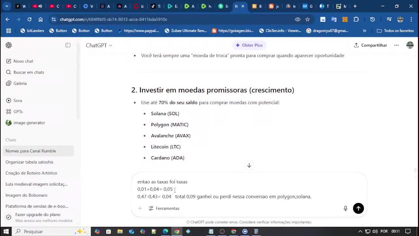This screenshot has height=236, width=419.
Task: Open the Calculator icon in taskbar
Action: [x=256, y=231]
